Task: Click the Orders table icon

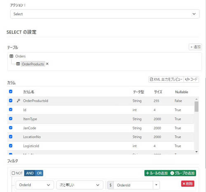Action: [x=12, y=56]
